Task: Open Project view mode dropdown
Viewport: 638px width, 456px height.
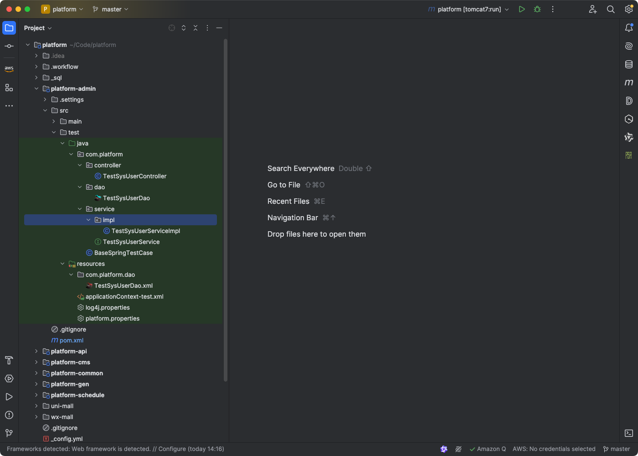Action: (38, 28)
